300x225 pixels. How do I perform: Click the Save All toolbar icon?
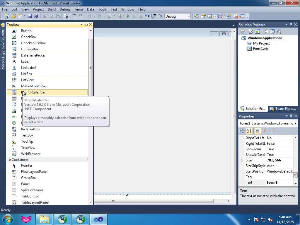36,16
